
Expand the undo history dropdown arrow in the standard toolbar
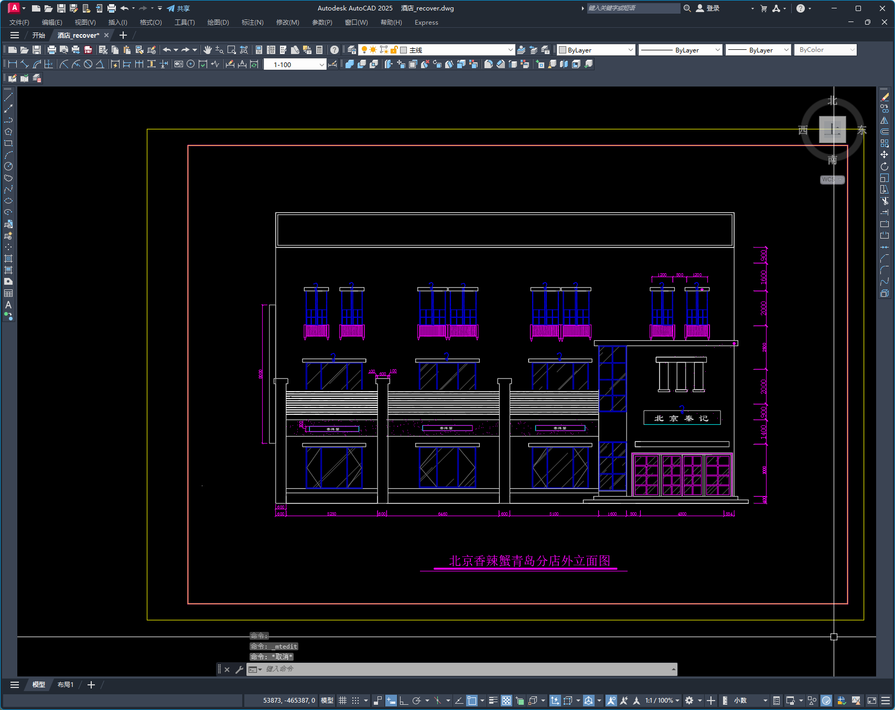176,50
